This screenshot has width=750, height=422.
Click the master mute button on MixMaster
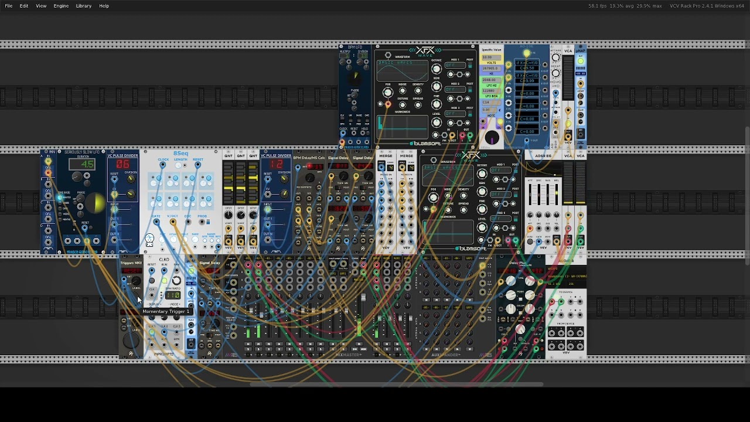tap(359, 344)
